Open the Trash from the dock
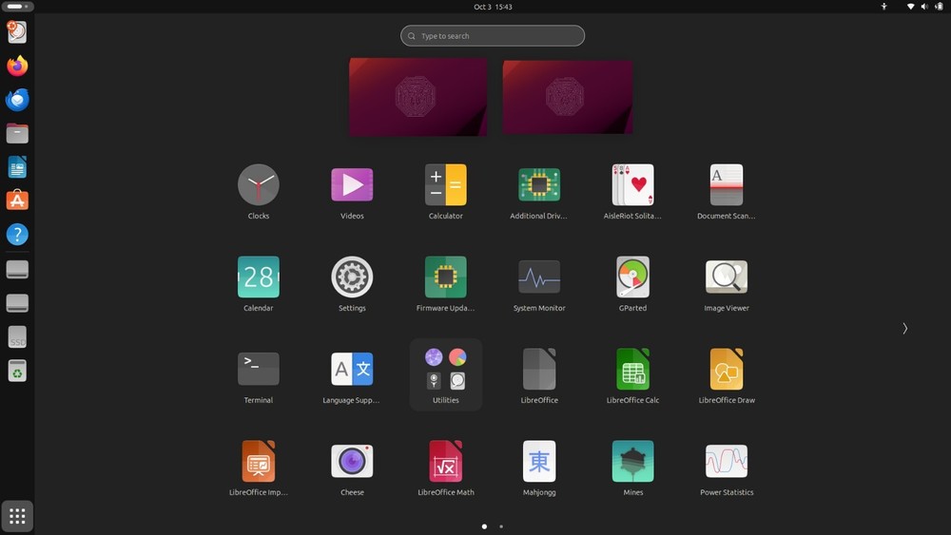 pyautogui.click(x=17, y=371)
